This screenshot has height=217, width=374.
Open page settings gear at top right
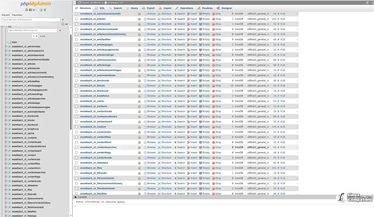[367, 3]
